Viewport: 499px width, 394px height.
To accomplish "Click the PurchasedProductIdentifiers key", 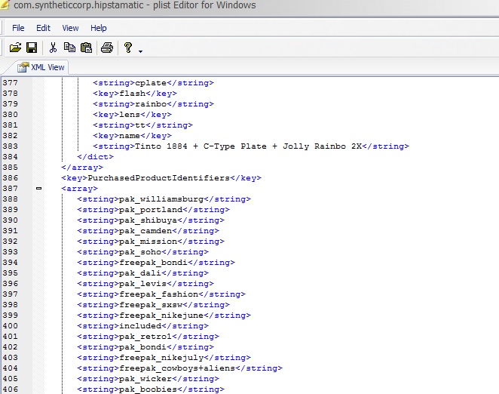I will [x=161, y=178].
